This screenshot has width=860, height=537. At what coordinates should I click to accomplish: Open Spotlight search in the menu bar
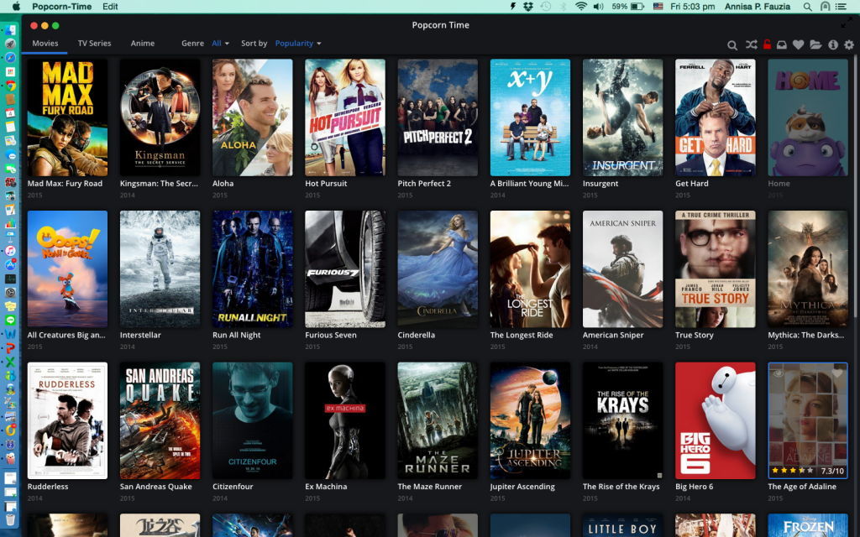click(807, 7)
